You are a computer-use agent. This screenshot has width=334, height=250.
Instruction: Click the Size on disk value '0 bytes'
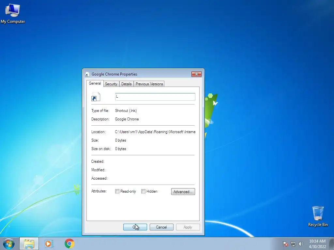click(x=121, y=149)
